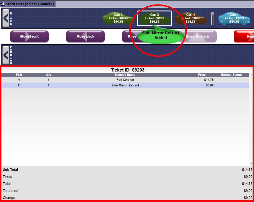Image resolution: width=254 pixels, height=202 pixels.
Task: Click the tunnel gate post icon
Action: (x=212, y=19)
